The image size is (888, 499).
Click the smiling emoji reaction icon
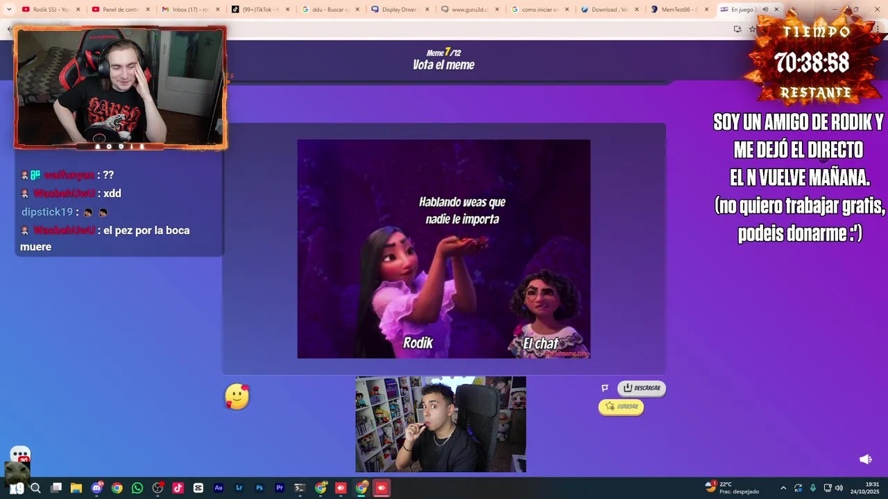[x=237, y=396]
